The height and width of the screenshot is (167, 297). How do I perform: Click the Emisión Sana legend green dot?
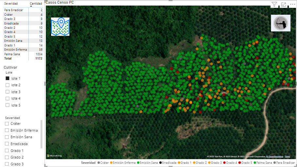138,163
